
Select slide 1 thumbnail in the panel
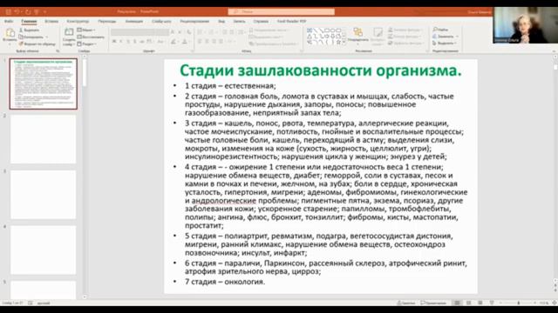[x=43, y=83]
